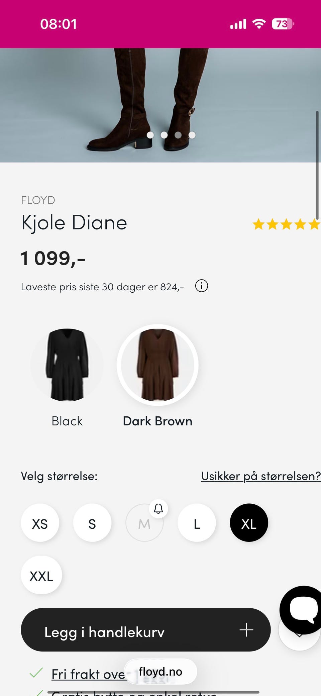Tap the battery indicator
Screen dimensions: 321x696
[283, 24]
